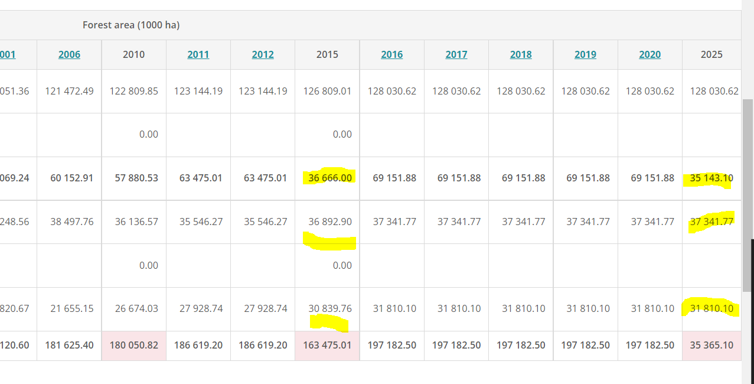Select the 35 546.27 cell under 2012
Screen dimensions: 754x384
(x=263, y=222)
